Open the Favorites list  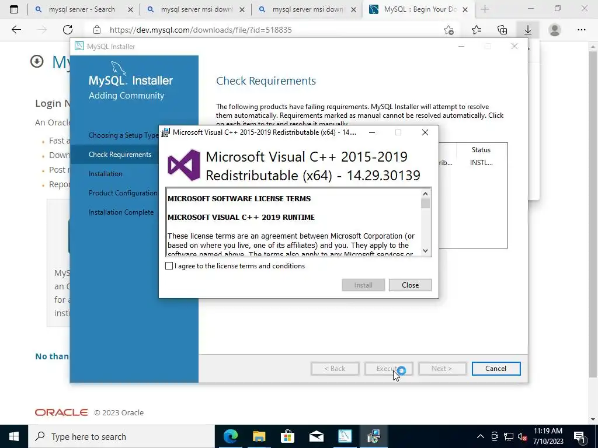pyautogui.click(x=477, y=30)
